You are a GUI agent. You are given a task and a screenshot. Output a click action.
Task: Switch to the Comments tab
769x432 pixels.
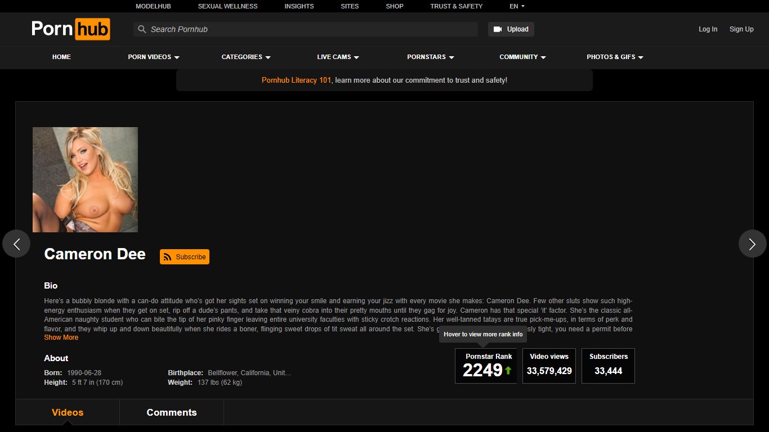point(172,412)
